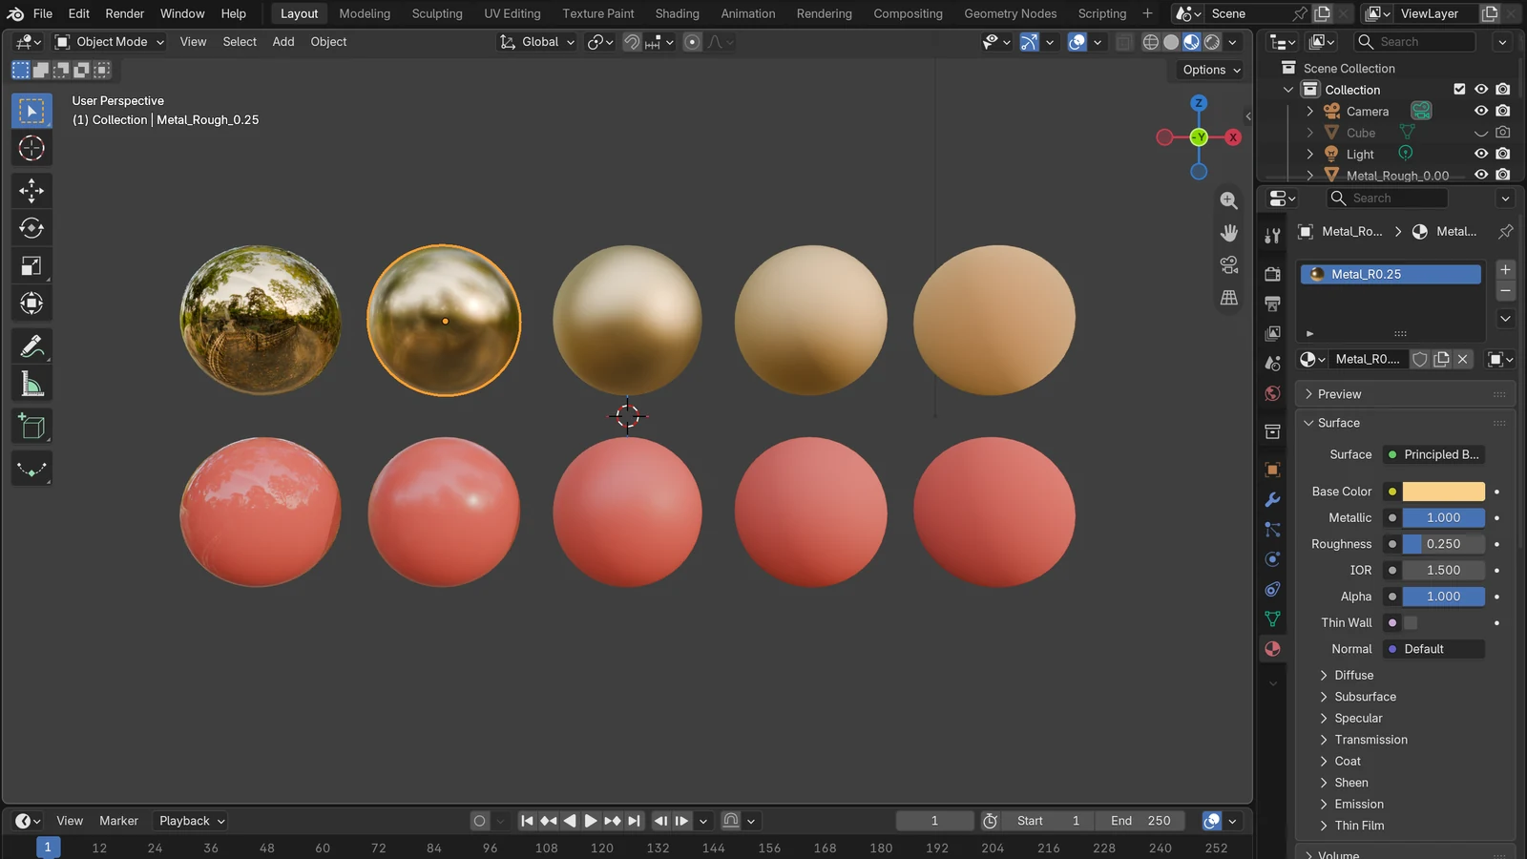Toggle the viewport overlays button
Viewport: 1527px width, 859px height.
coord(1077,42)
